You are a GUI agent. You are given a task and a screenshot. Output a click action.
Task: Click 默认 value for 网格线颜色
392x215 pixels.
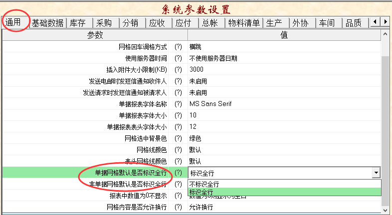(195, 150)
